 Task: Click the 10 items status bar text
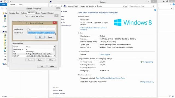[5, 96]
